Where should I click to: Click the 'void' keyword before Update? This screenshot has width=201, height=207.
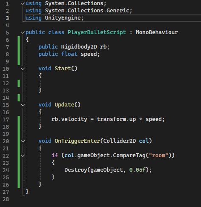point(45,105)
